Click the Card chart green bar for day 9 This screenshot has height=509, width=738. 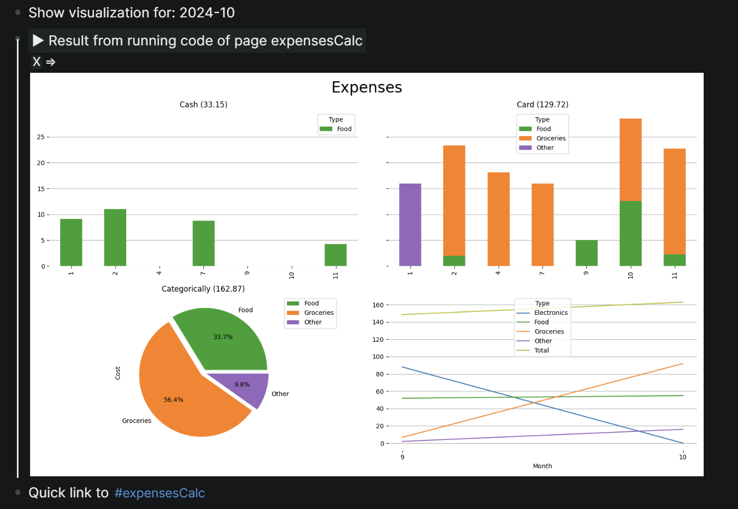[x=586, y=253]
